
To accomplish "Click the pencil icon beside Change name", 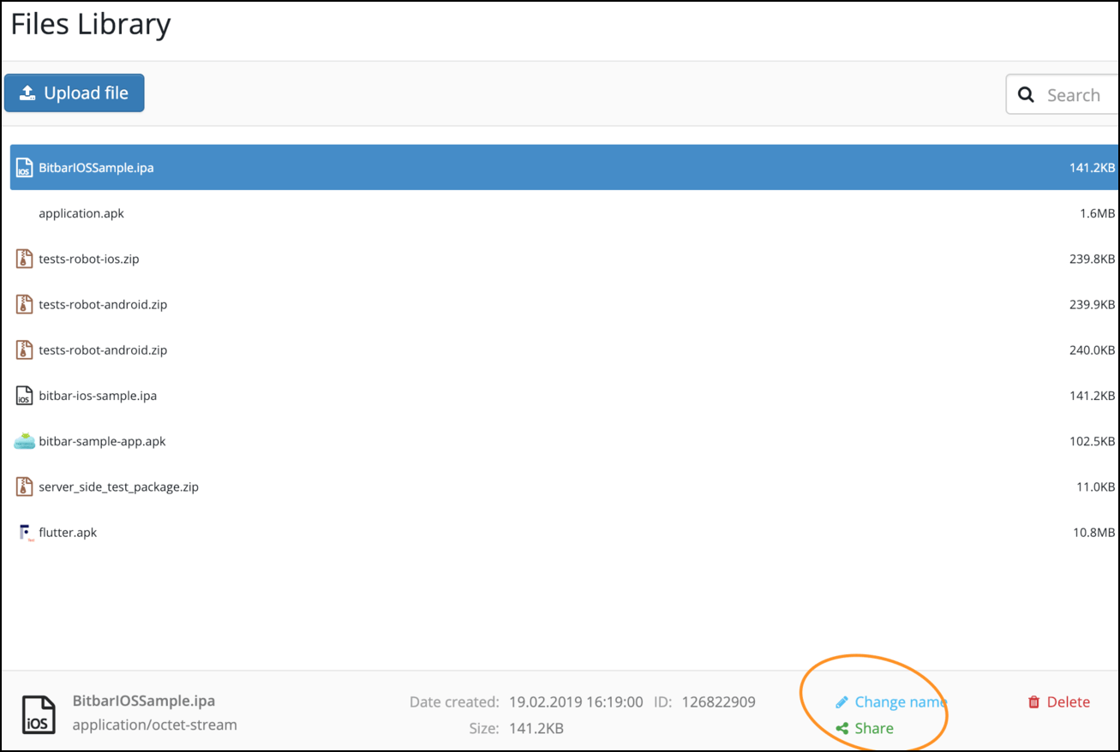I will (x=841, y=702).
